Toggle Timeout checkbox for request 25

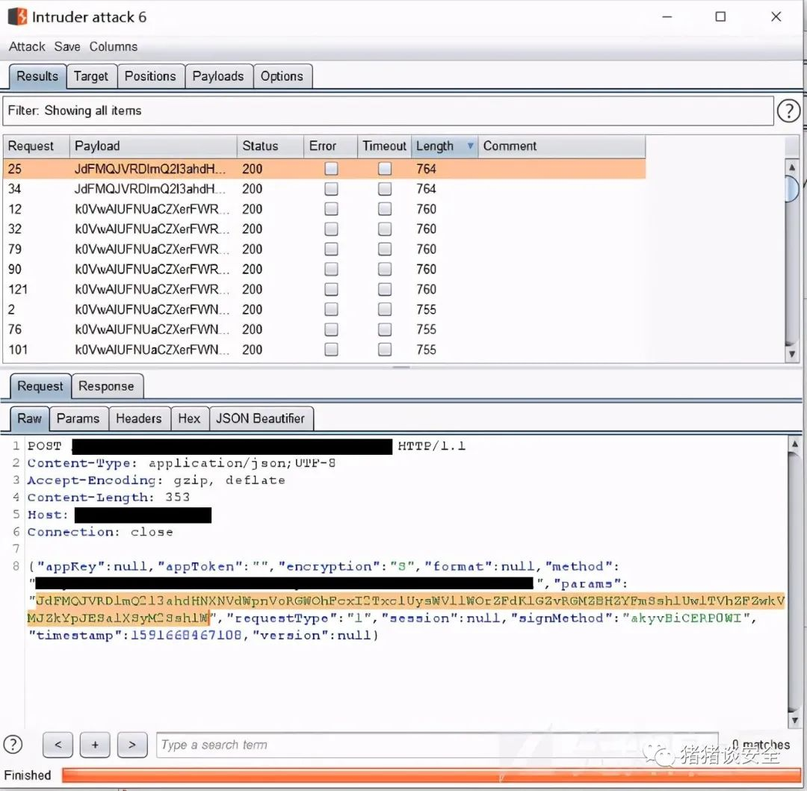(385, 169)
